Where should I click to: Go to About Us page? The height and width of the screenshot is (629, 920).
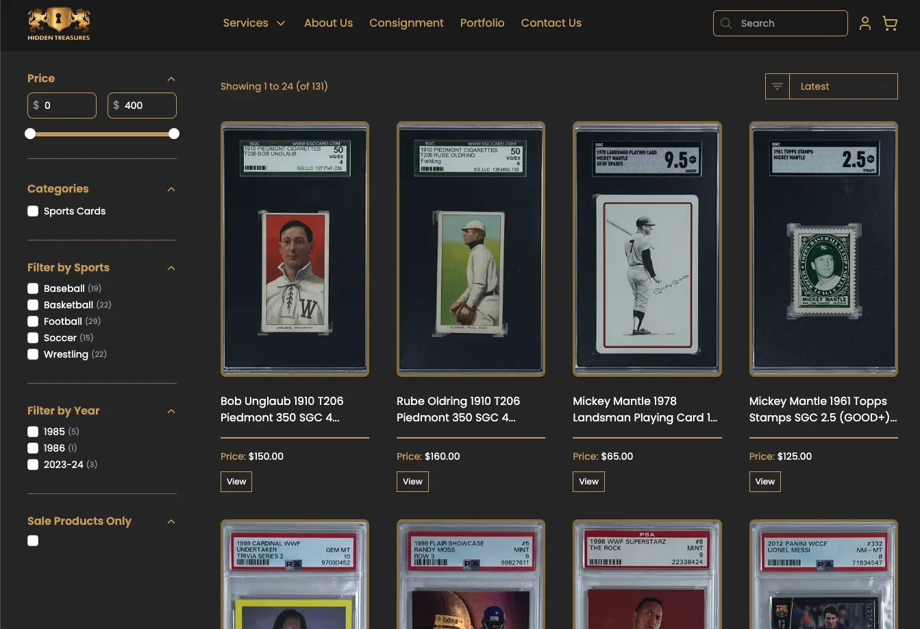tap(328, 23)
